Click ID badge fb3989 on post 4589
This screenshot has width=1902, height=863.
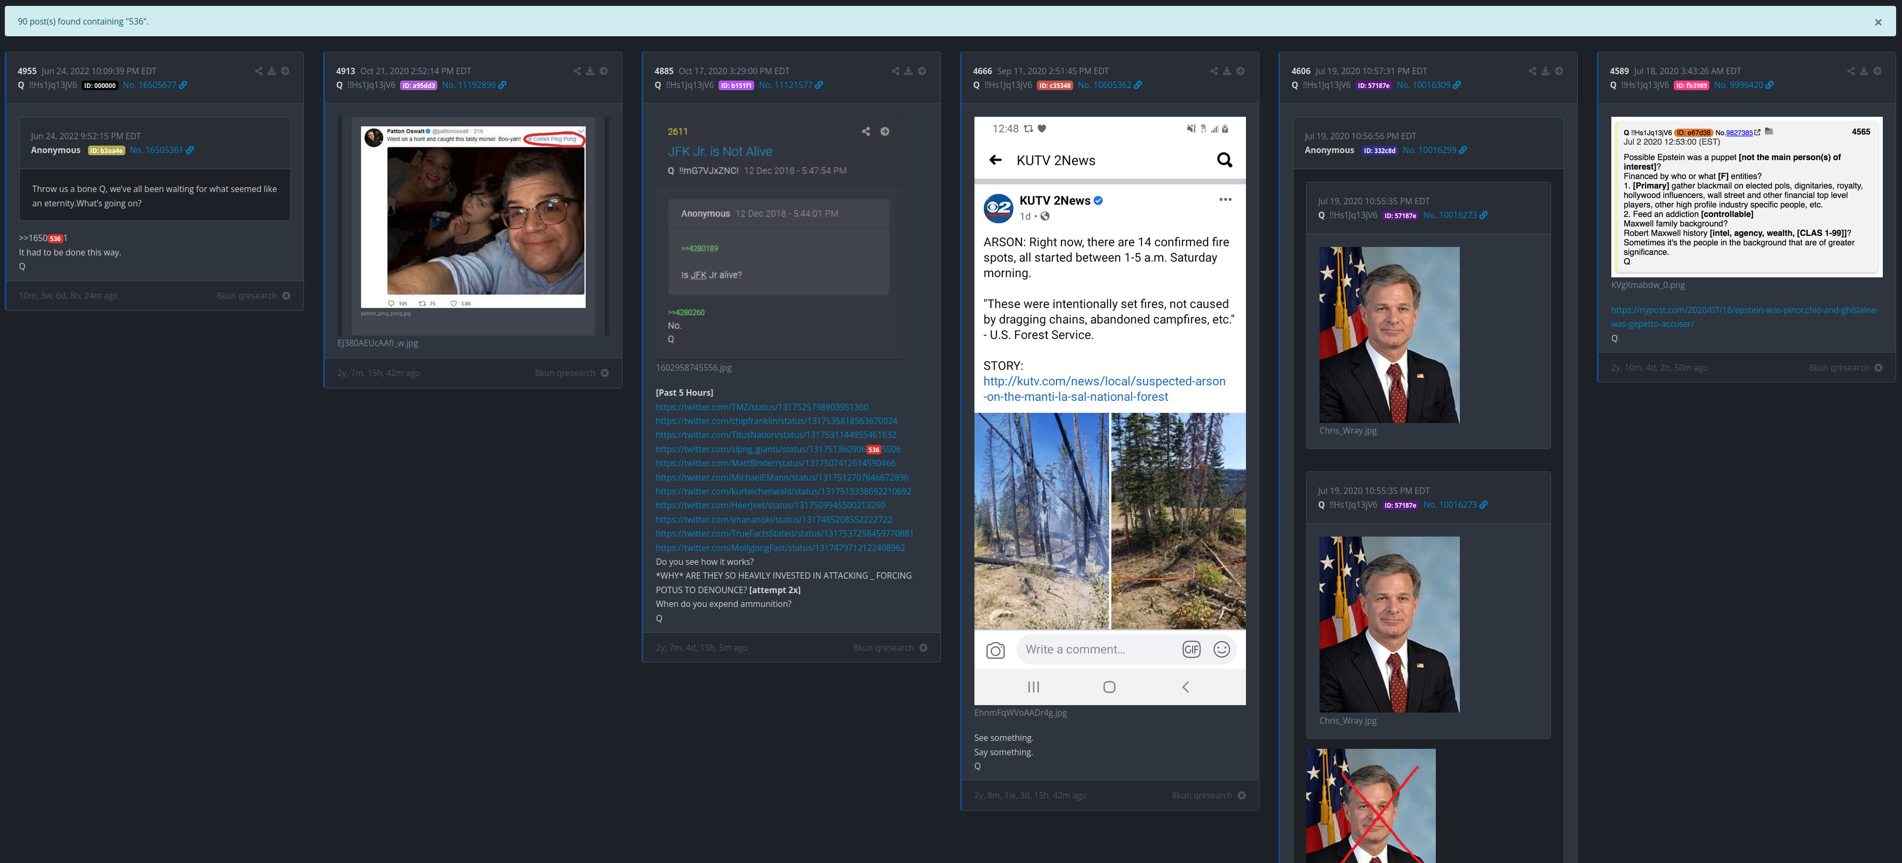[1691, 86]
